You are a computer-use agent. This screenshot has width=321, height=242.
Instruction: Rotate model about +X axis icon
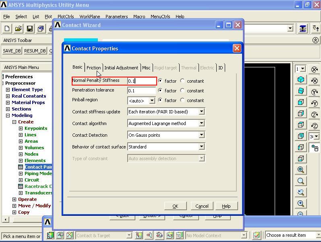tap(315, 69)
